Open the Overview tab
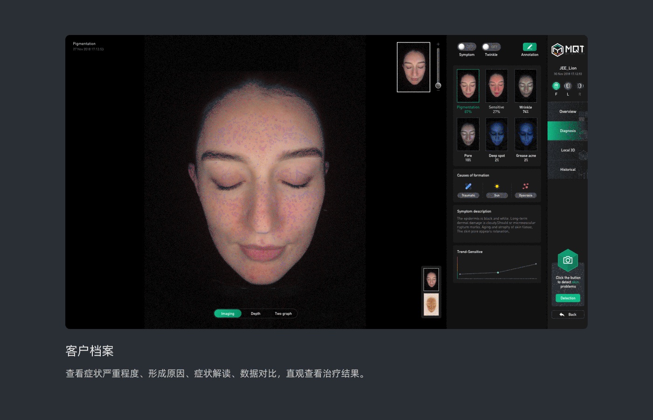The height and width of the screenshot is (420, 653). 568,112
